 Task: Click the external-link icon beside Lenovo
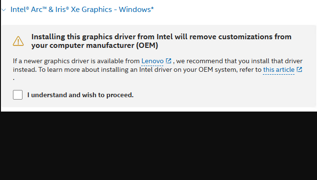tap(169, 61)
